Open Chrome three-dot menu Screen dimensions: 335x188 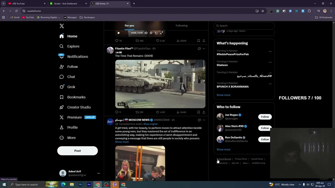point(331,11)
